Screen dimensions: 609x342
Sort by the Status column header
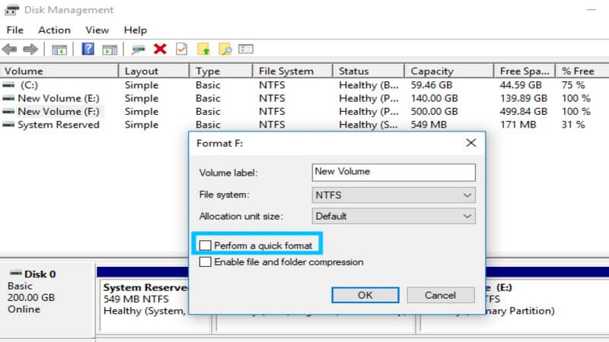(368, 71)
